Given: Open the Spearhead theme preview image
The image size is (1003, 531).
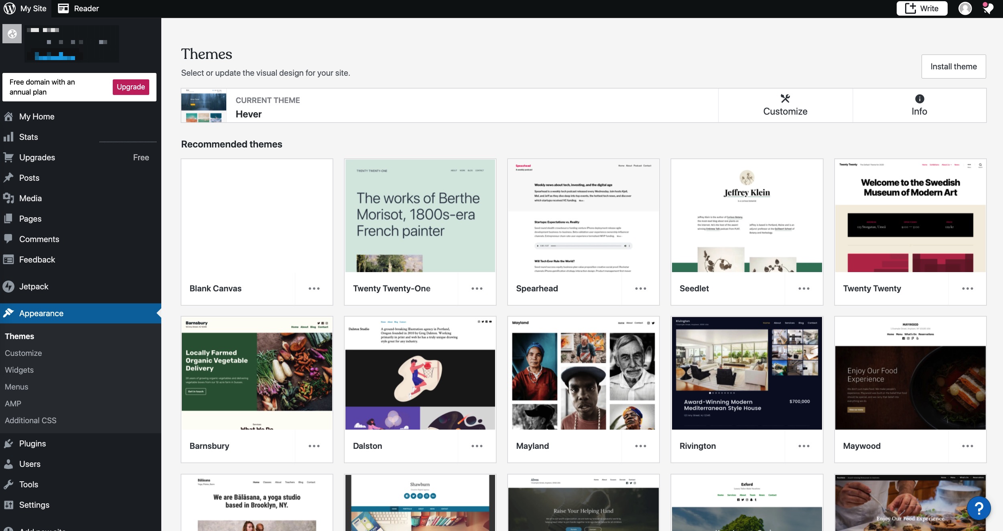Looking at the screenshot, I should (x=583, y=216).
